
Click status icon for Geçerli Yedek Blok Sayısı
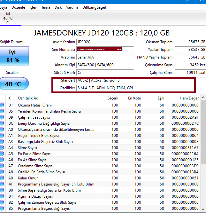tap(2, 135)
